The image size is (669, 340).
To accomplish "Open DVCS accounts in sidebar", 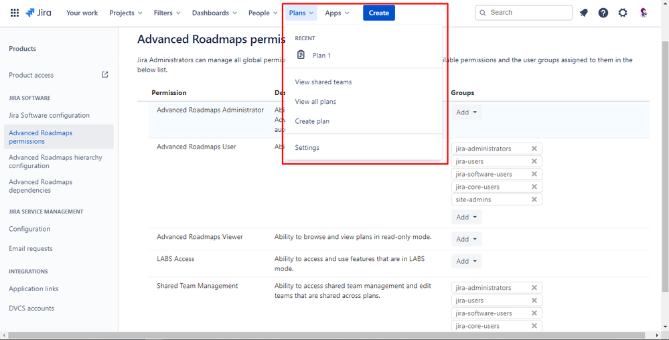I will (31, 309).
